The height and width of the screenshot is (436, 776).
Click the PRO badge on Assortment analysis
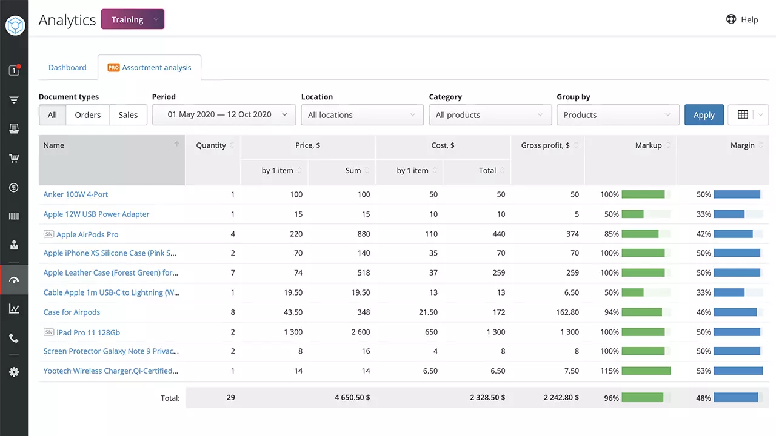point(113,68)
